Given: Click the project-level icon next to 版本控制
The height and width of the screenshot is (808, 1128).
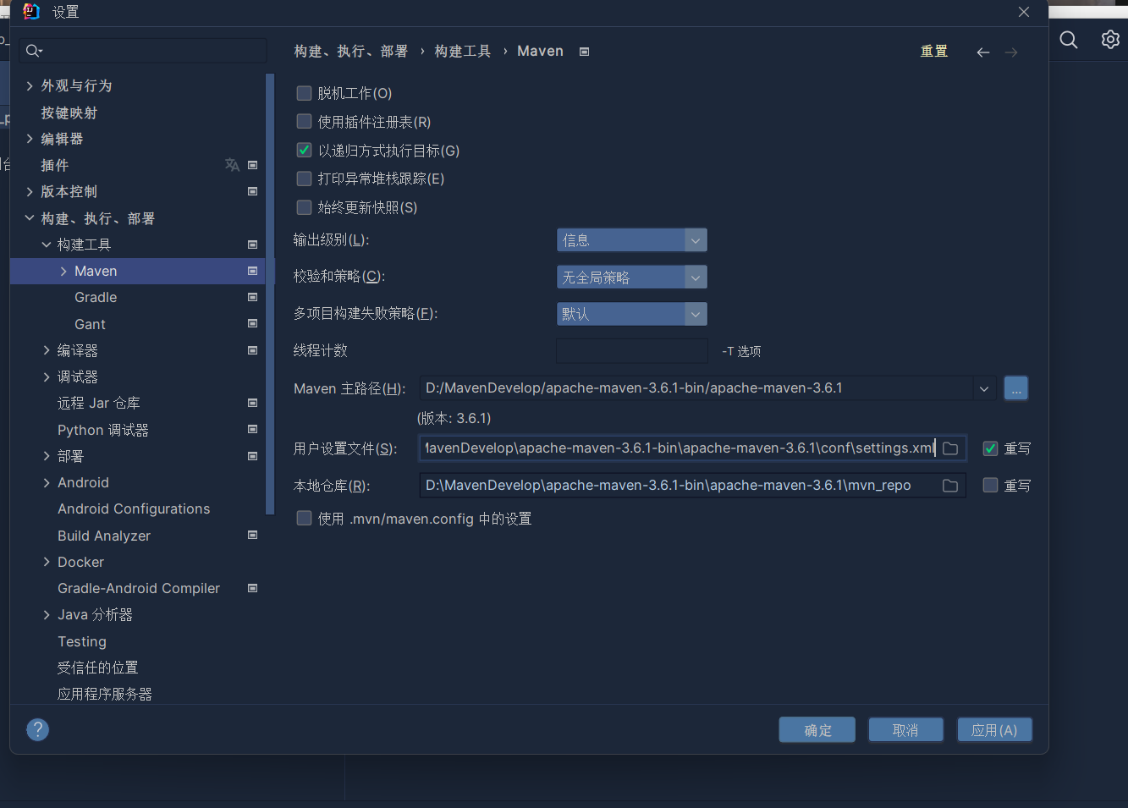Looking at the screenshot, I should point(252,191).
